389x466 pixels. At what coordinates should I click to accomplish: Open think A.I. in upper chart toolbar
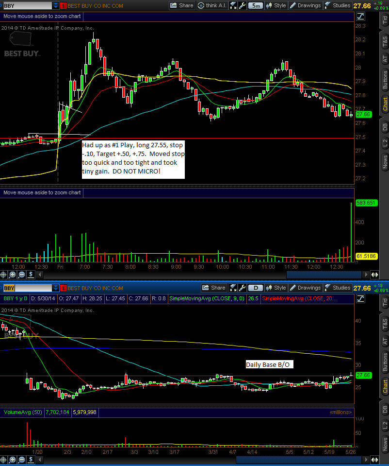click(x=212, y=5)
